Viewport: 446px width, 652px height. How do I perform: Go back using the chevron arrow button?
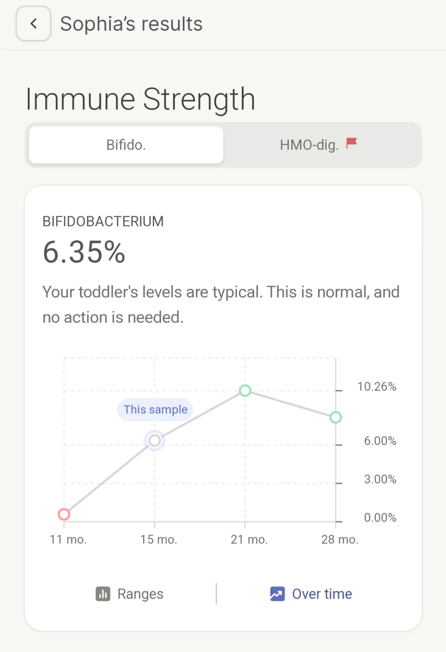pos(34,24)
